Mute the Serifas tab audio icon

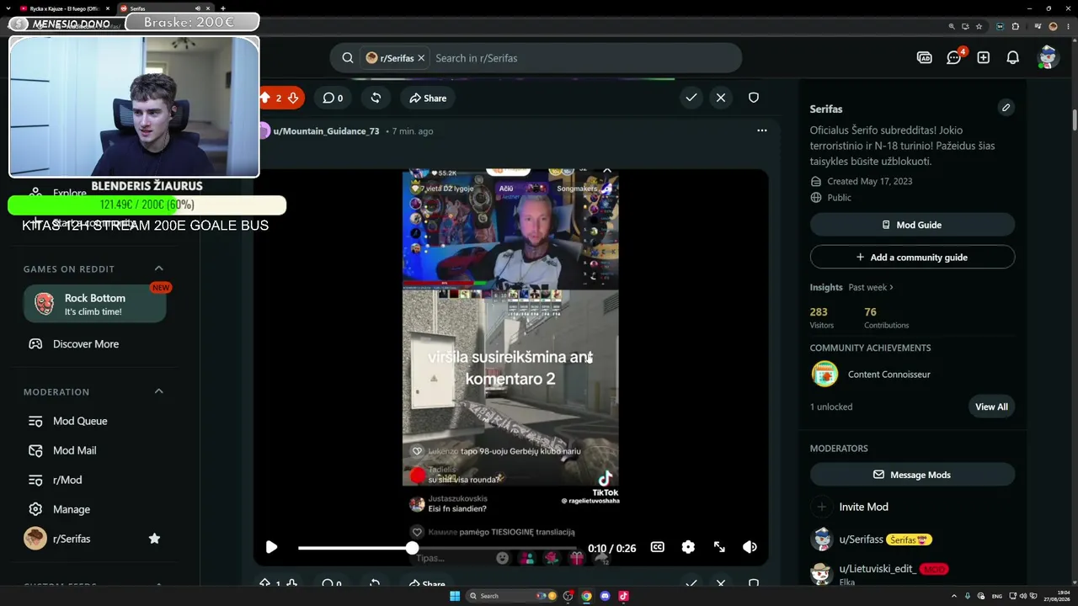click(x=197, y=8)
